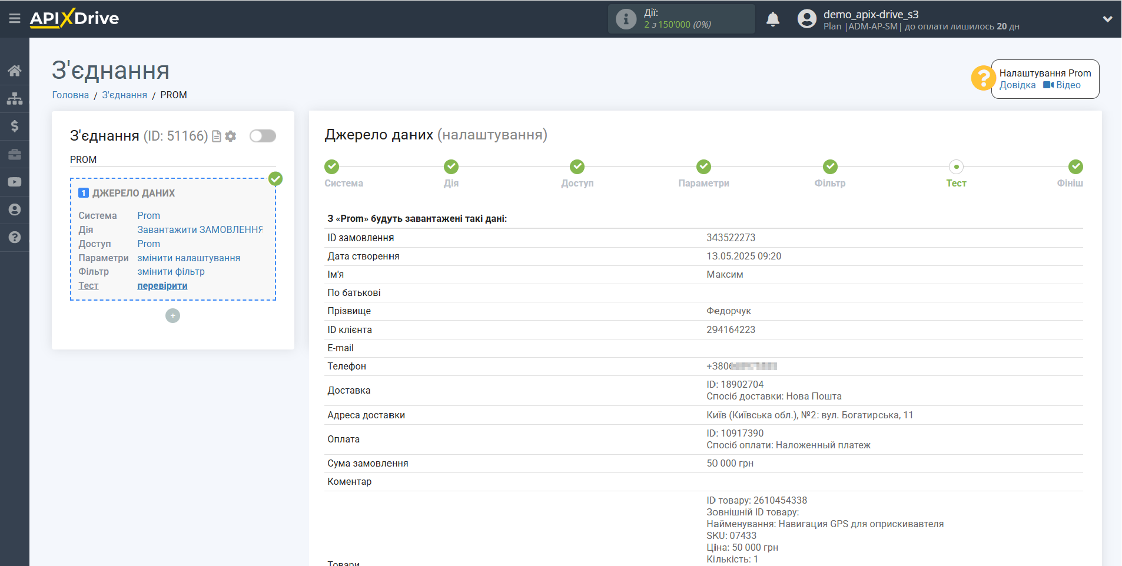Click the user avatar icon

[806, 19]
